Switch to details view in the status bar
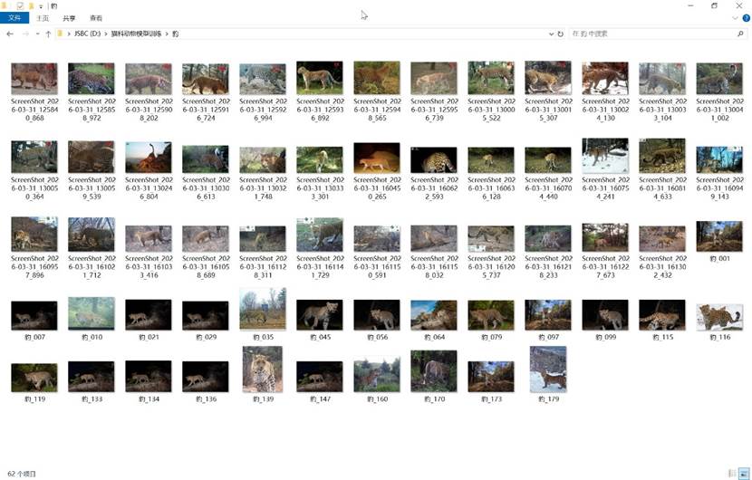Image resolution: width=752 pixels, height=480 pixels. pyautogui.click(x=732, y=473)
